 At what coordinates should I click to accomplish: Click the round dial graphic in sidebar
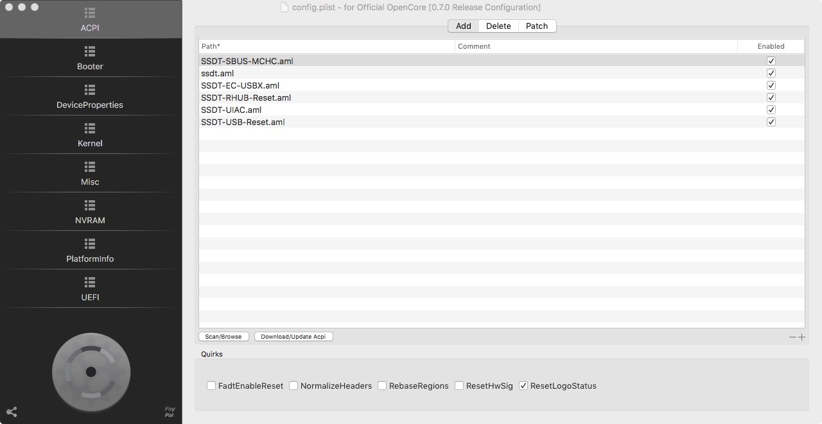(91, 372)
